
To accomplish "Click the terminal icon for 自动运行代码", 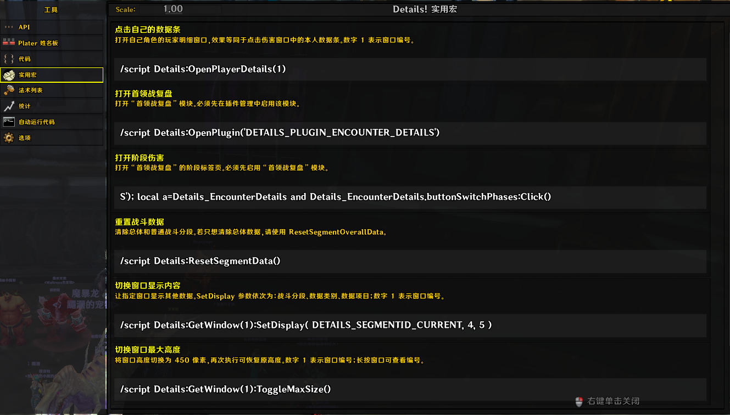I will [x=9, y=122].
